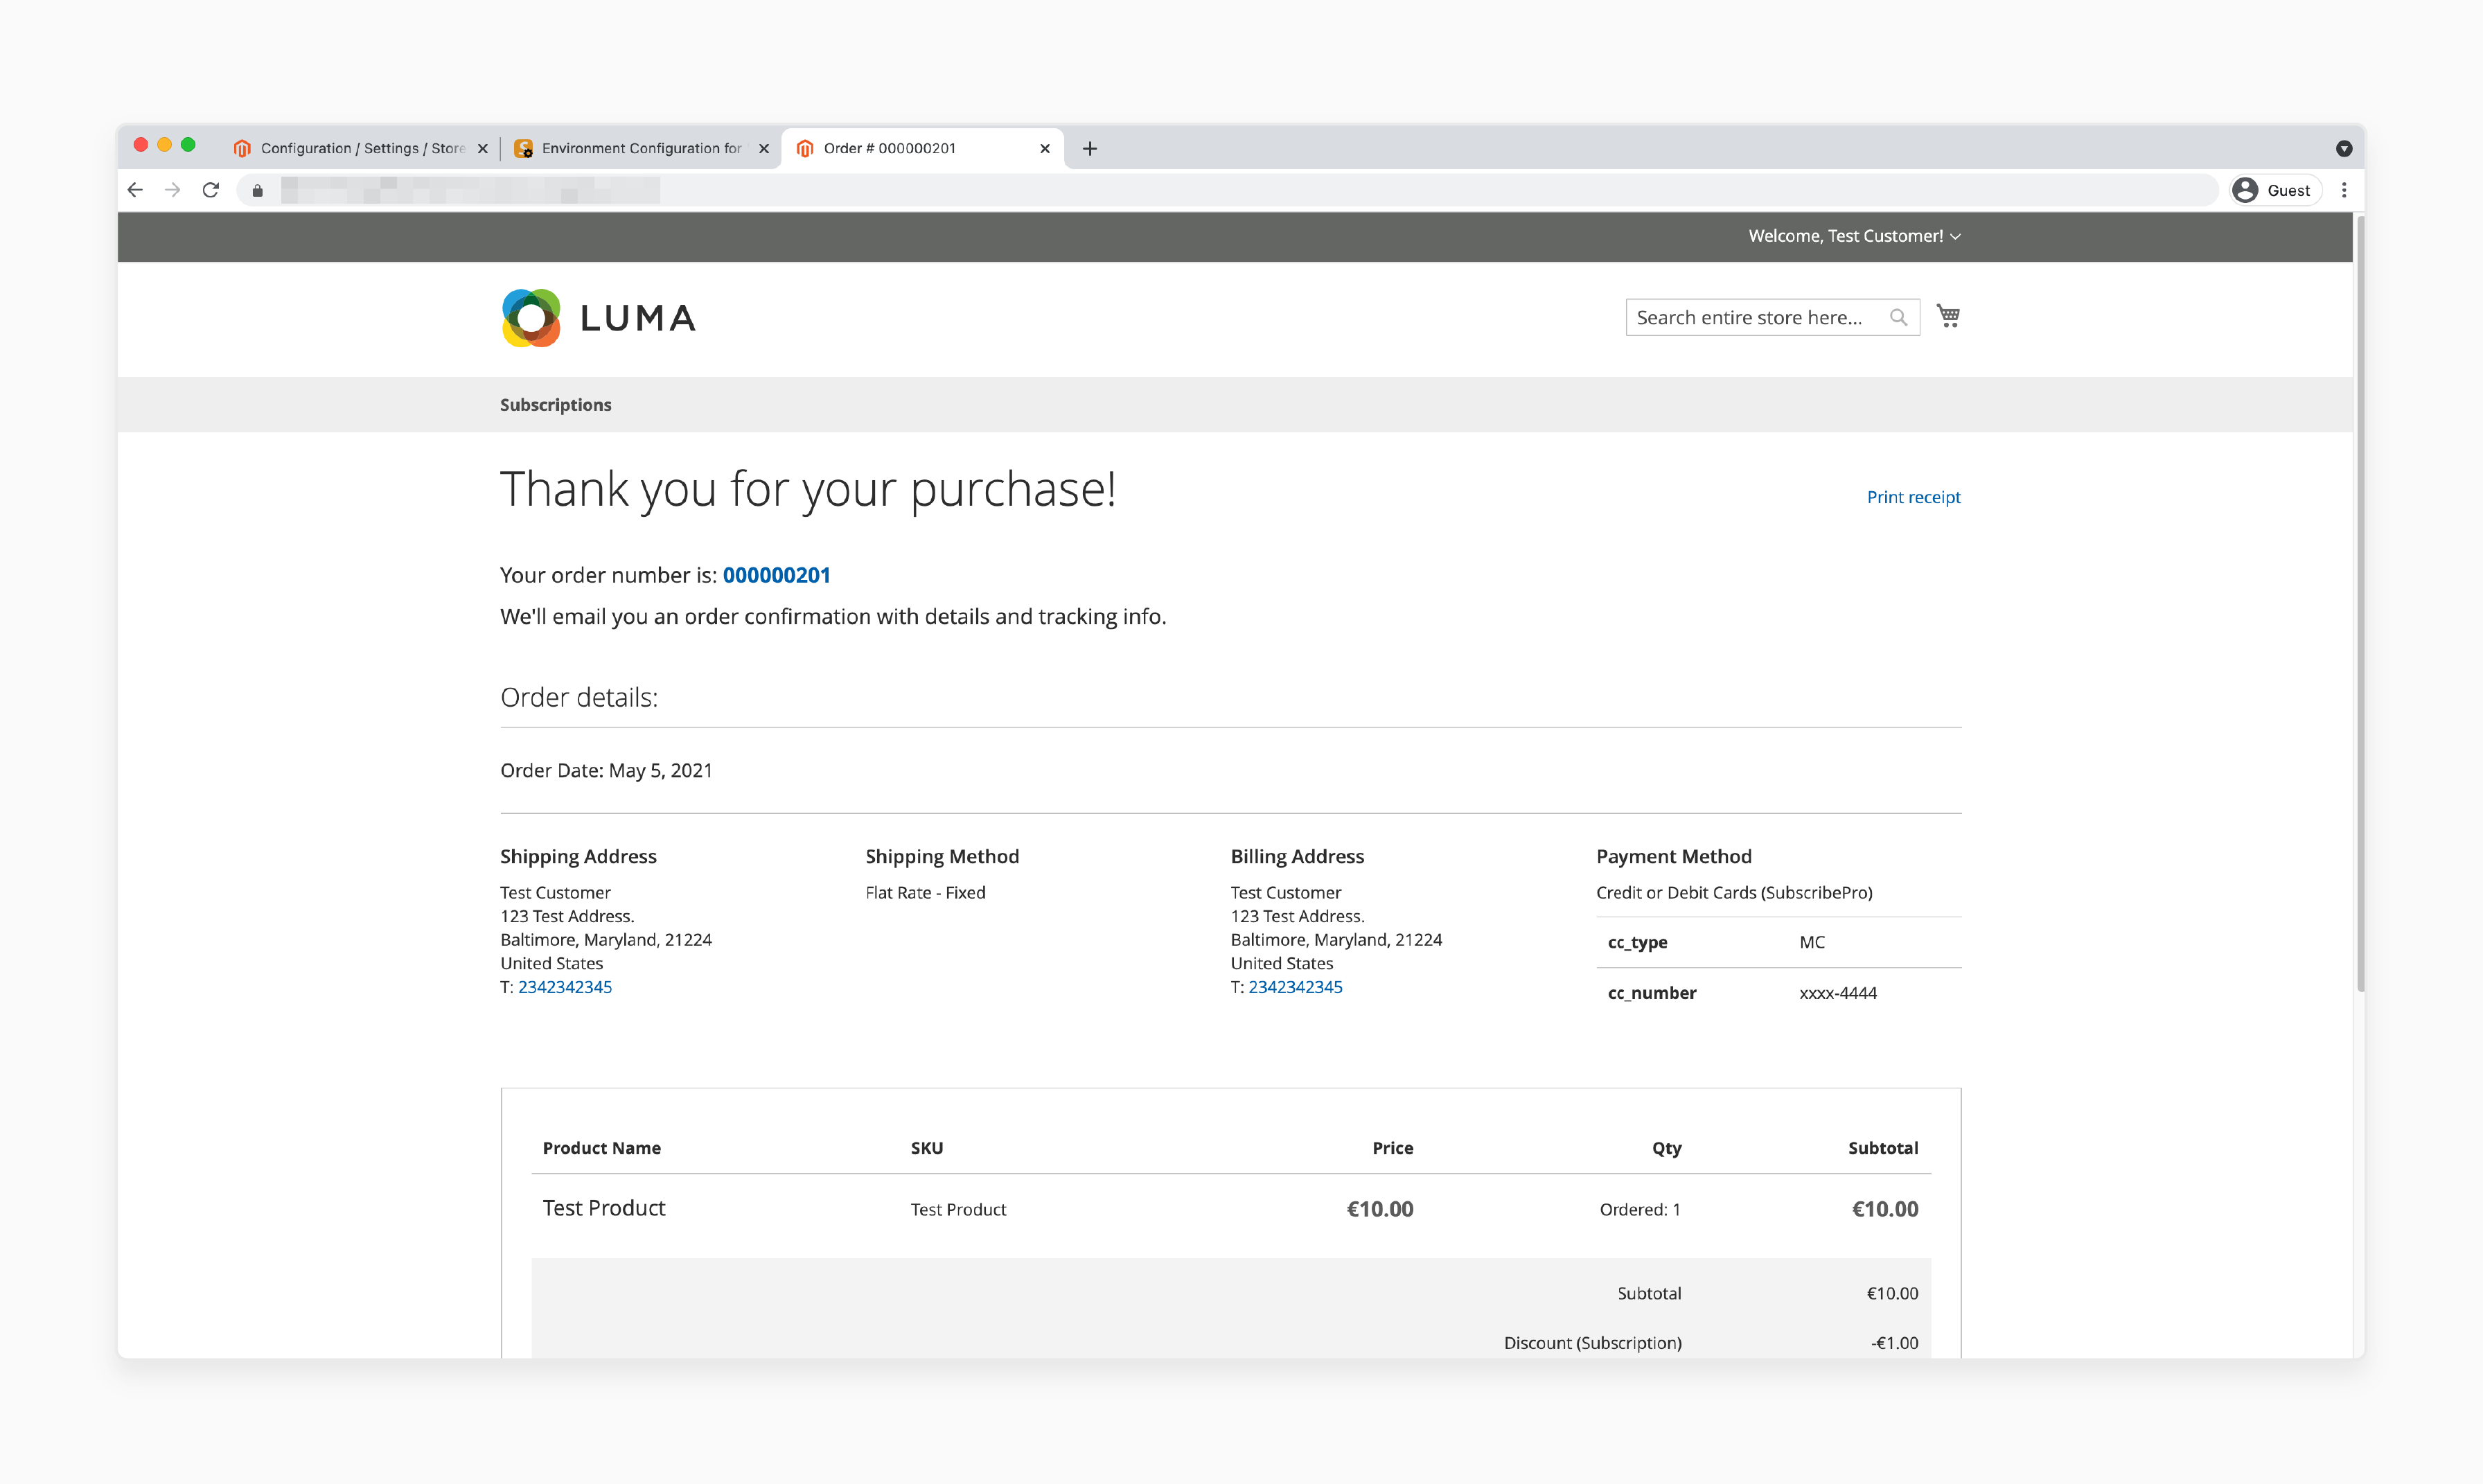Image resolution: width=2483 pixels, height=1484 pixels.
Task: Click the browser back arrow
Action: 135,190
